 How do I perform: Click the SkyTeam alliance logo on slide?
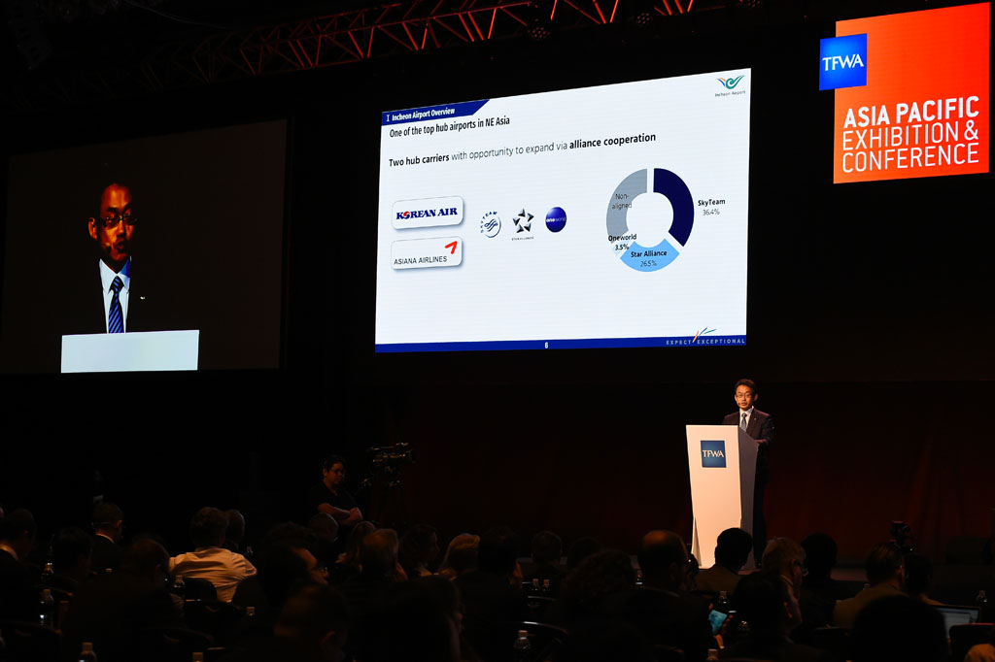[491, 224]
